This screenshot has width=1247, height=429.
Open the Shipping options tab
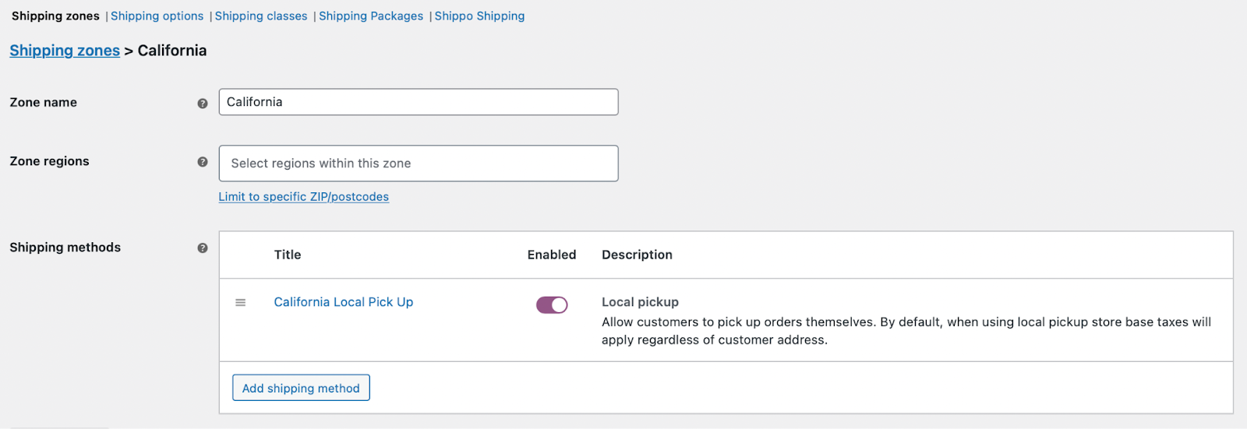[157, 16]
